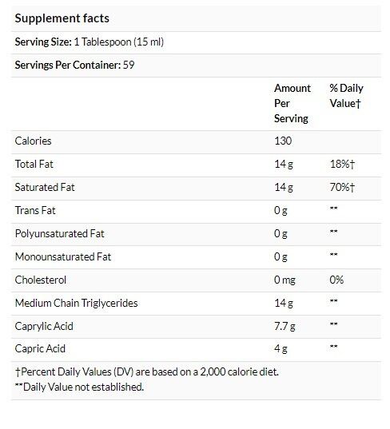Click the Trans Fat row label

coord(35,211)
